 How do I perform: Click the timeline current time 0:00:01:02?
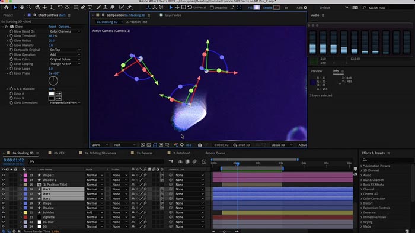14,160
